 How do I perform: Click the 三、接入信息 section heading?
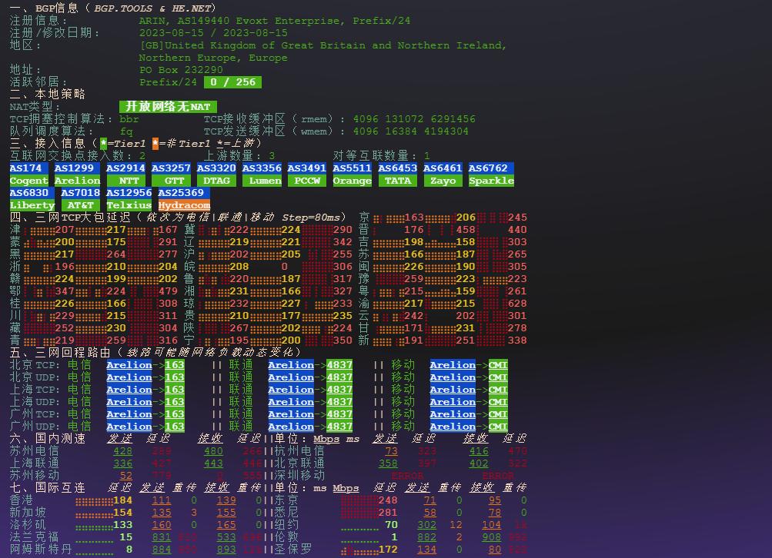(x=48, y=144)
